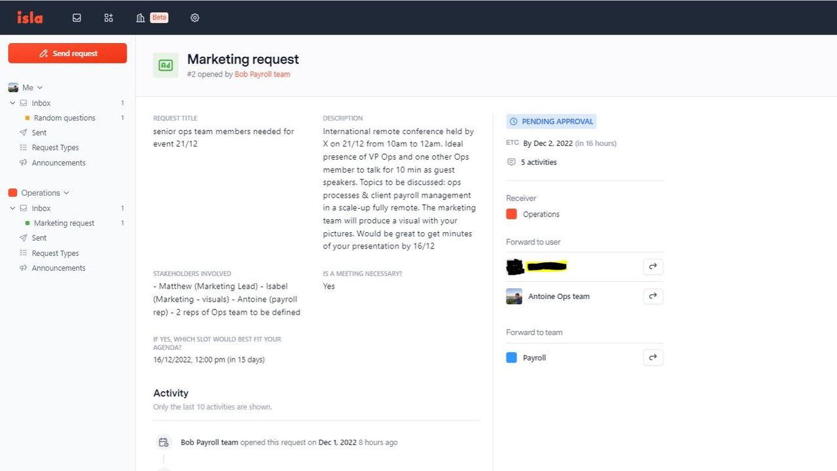Select Marketing request in Operations inbox
The image size is (837, 471).
63,223
